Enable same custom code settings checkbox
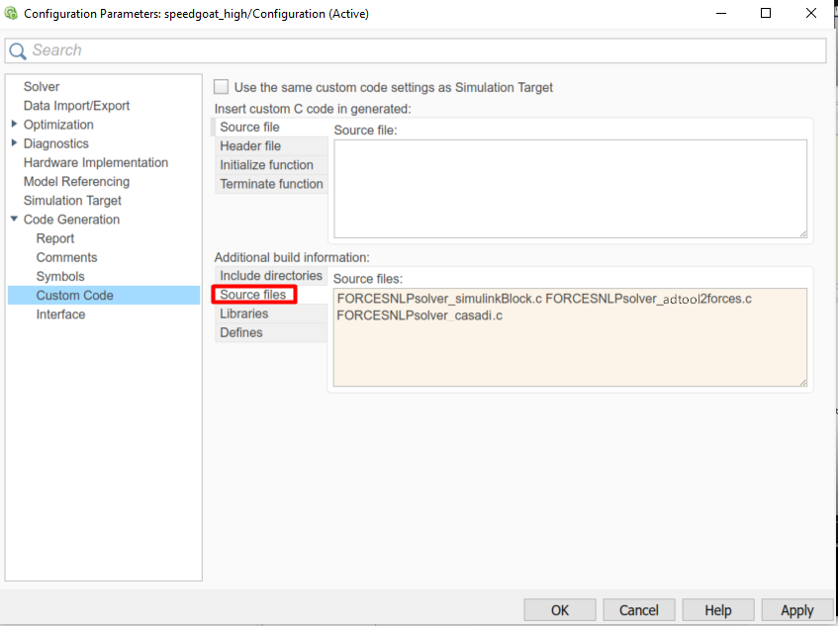Viewport: 838px width, 626px height. pyautogui.click(x=222, y=87)
